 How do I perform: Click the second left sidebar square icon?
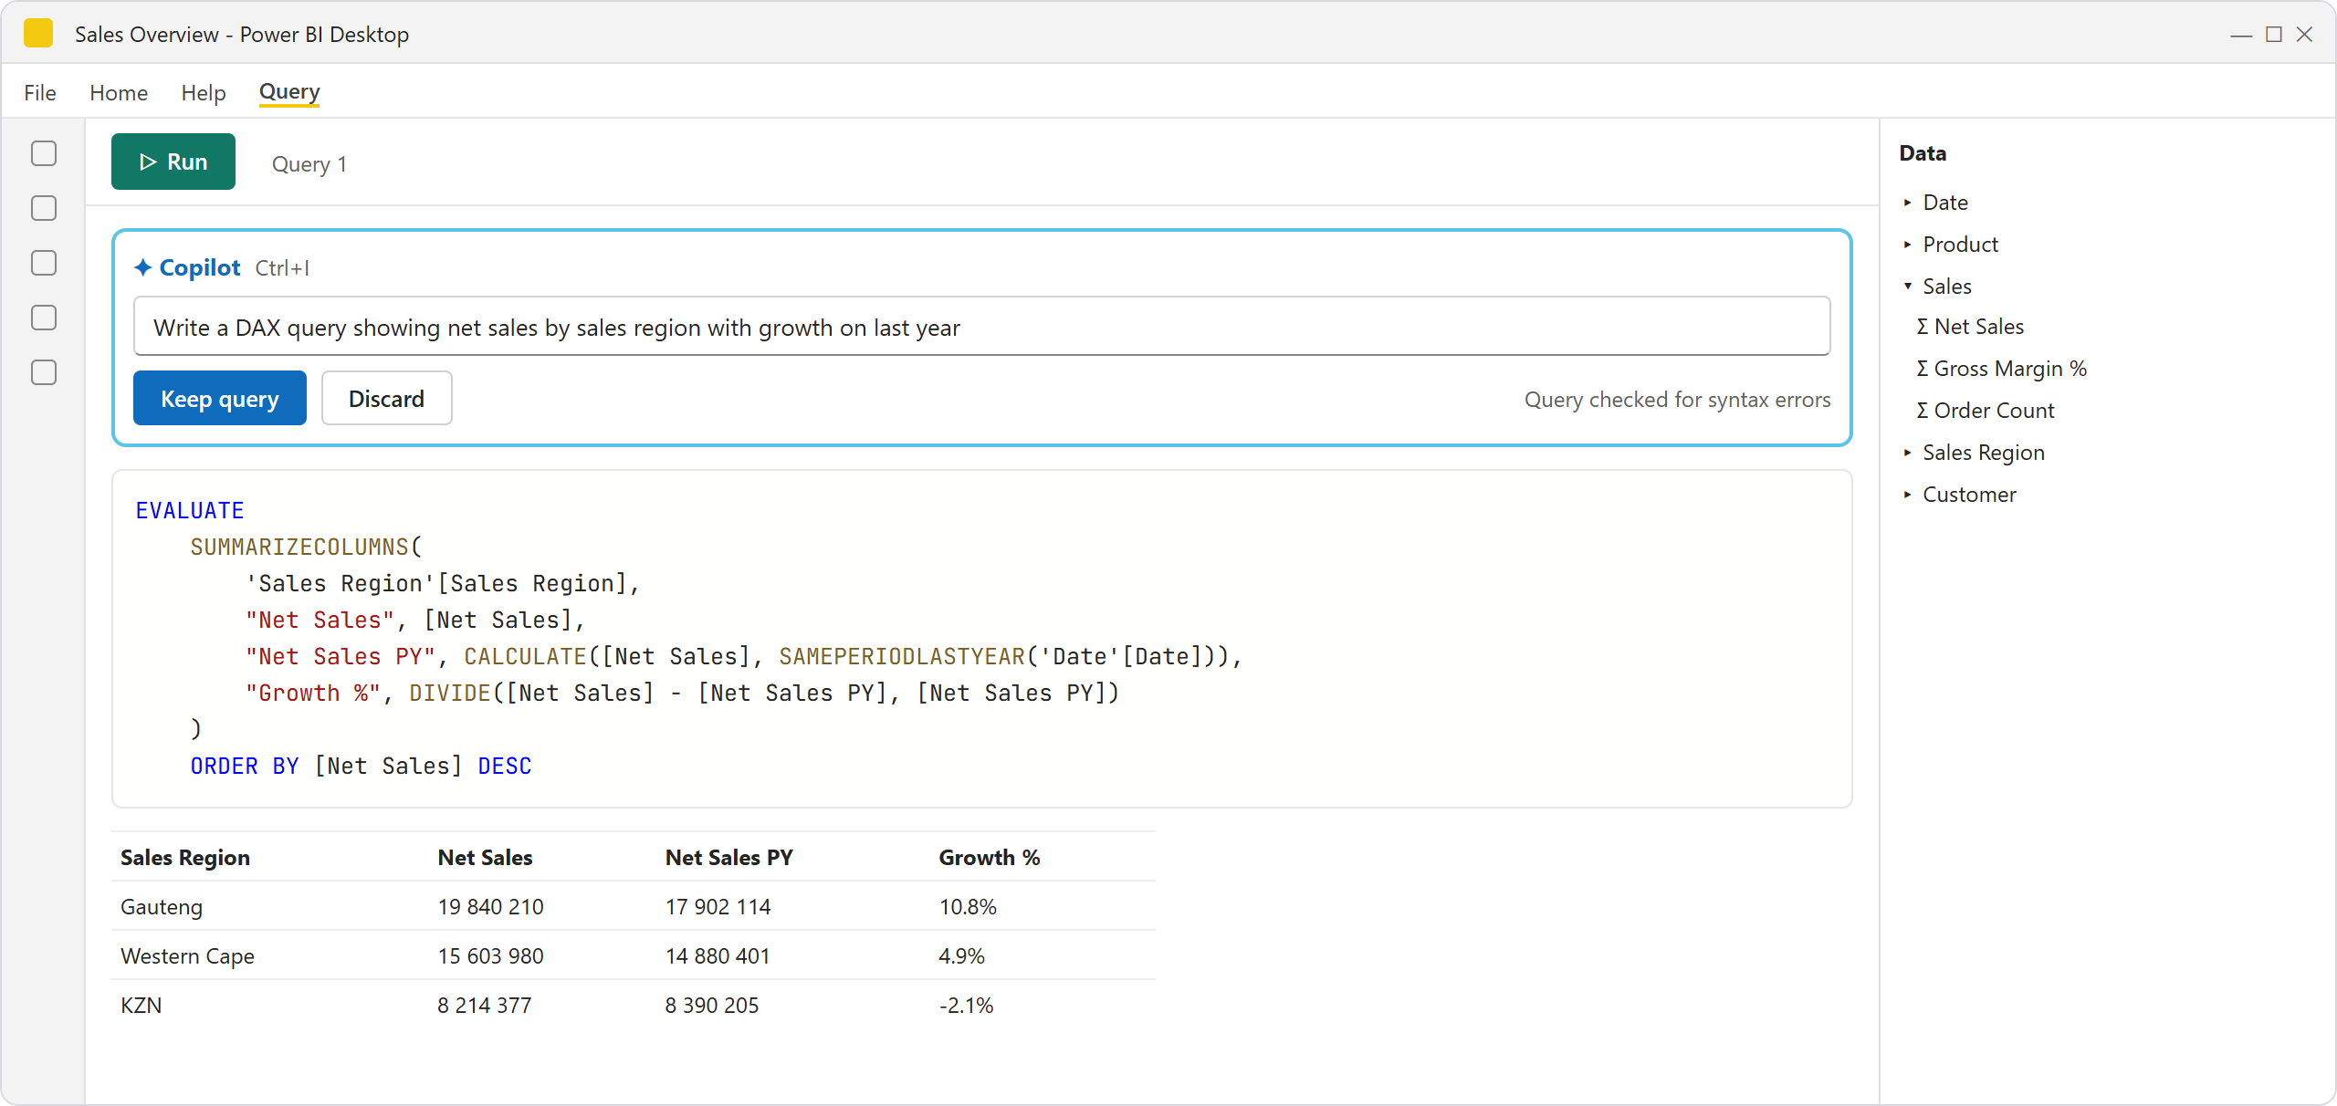tap(44, 208)
